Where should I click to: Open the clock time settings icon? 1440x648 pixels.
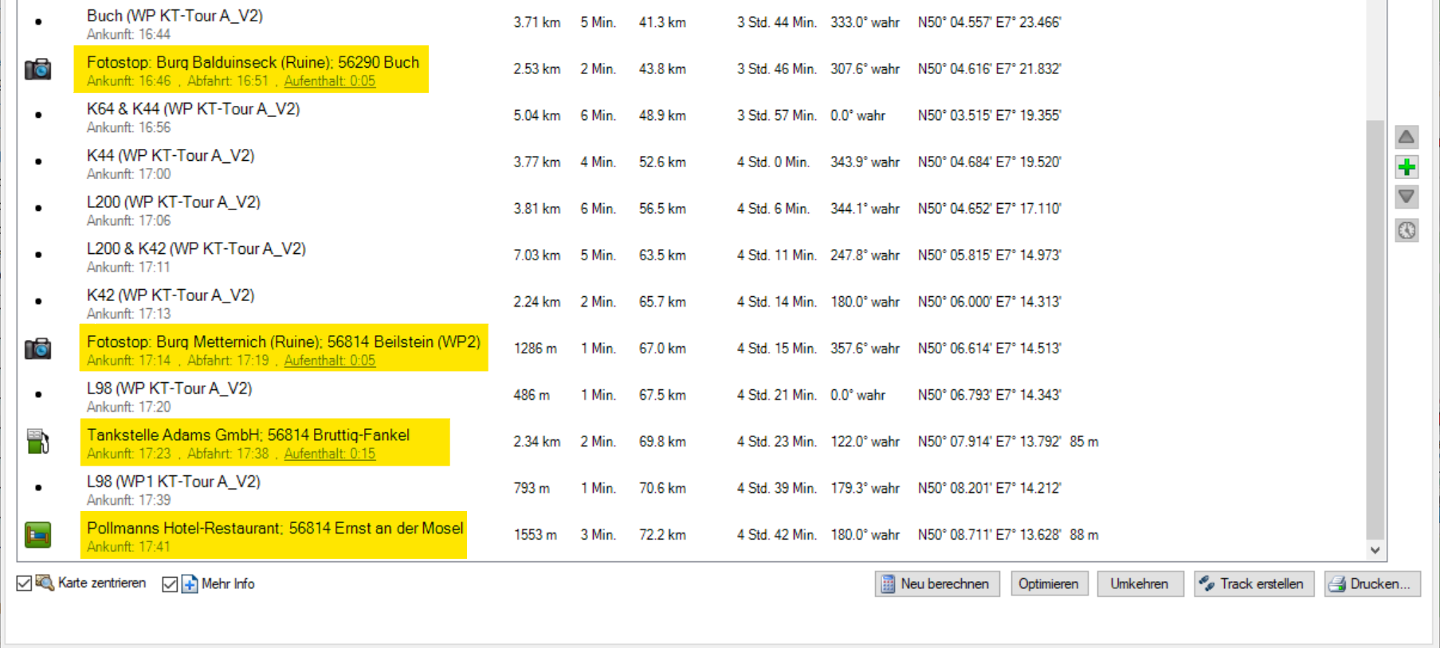point(1407,231)
